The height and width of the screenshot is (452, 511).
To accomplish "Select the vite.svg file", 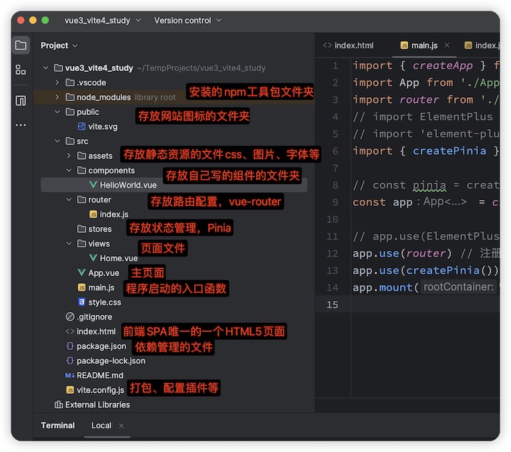I will [103, 127].
